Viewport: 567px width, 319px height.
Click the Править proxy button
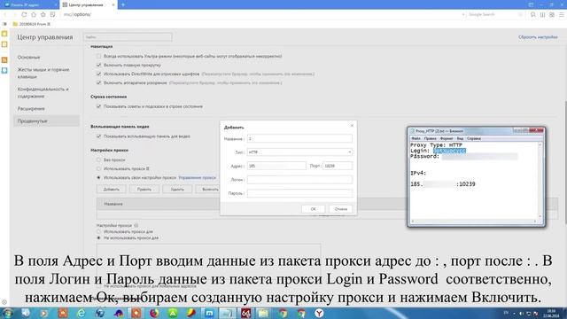[144, 189]
